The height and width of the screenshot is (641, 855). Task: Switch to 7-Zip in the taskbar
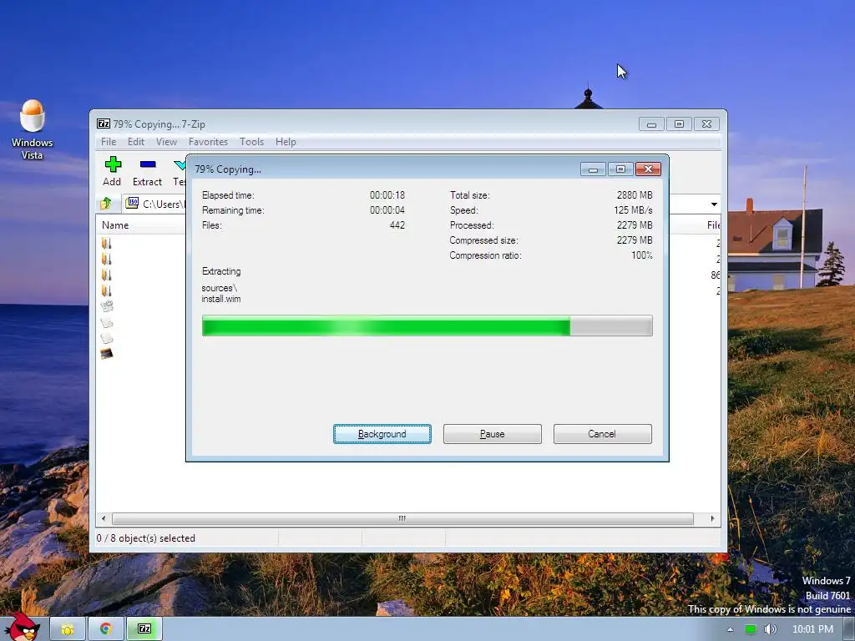coord(144,629)
